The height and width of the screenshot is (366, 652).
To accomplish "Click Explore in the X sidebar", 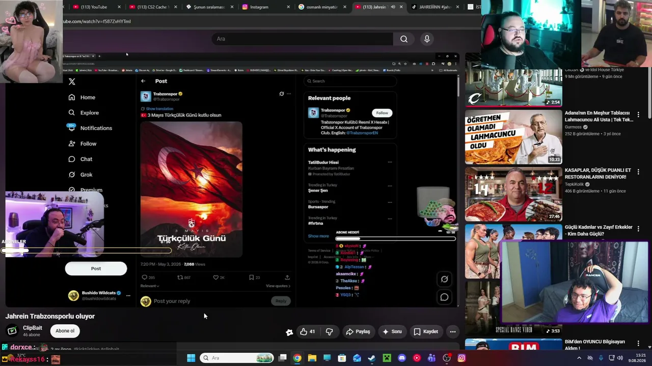I will [x=84, y=112].
